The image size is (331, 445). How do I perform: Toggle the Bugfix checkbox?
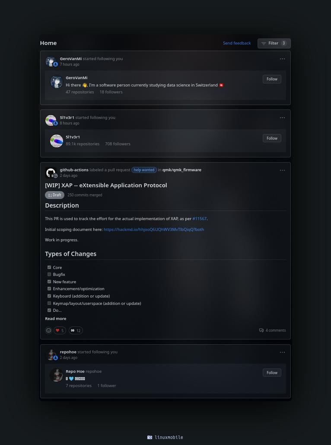point(49,274)
